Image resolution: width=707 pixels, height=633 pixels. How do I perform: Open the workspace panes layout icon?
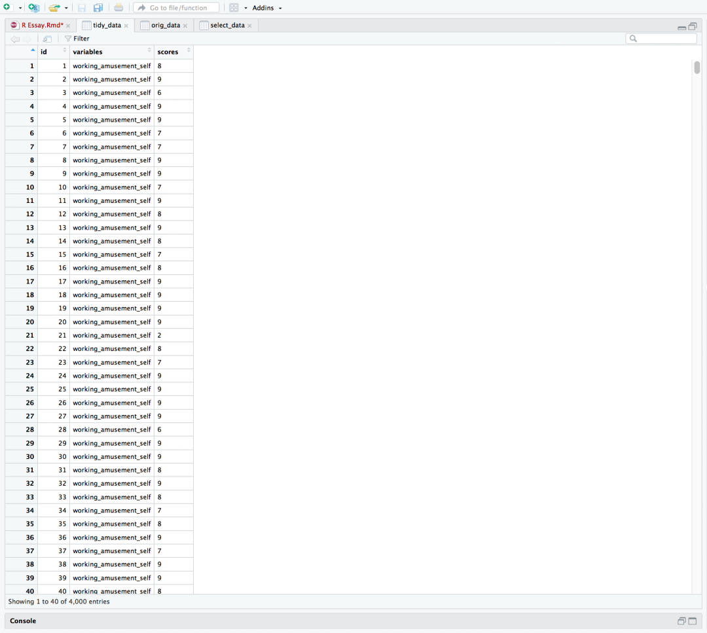point(234,8)
